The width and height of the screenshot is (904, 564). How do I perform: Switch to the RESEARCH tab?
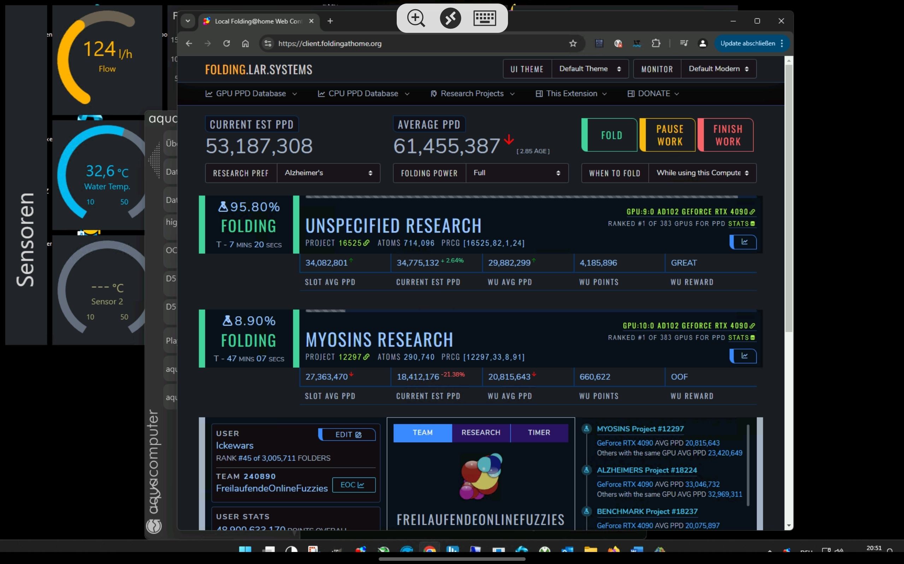pos(481,433)
